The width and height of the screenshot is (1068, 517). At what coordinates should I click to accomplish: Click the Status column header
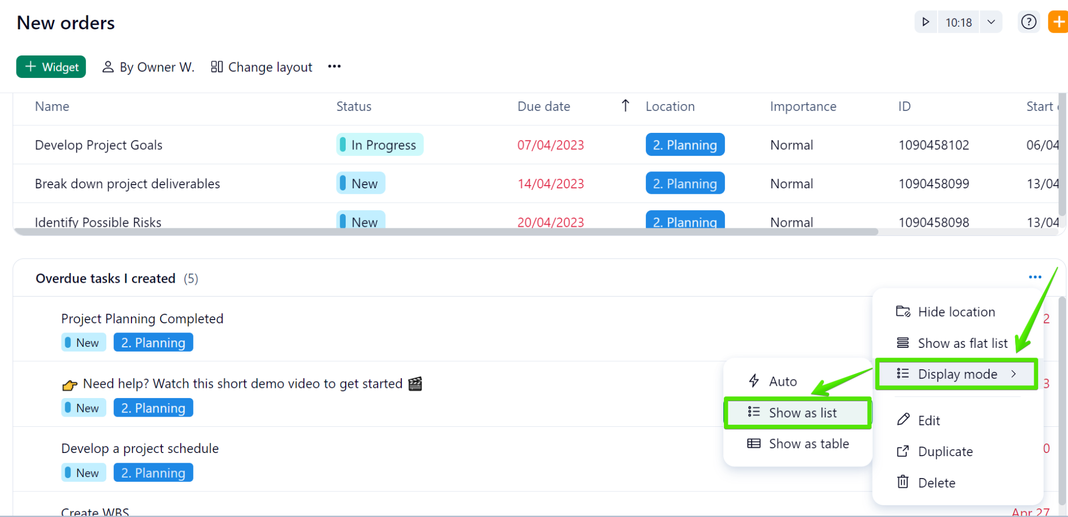354,107
